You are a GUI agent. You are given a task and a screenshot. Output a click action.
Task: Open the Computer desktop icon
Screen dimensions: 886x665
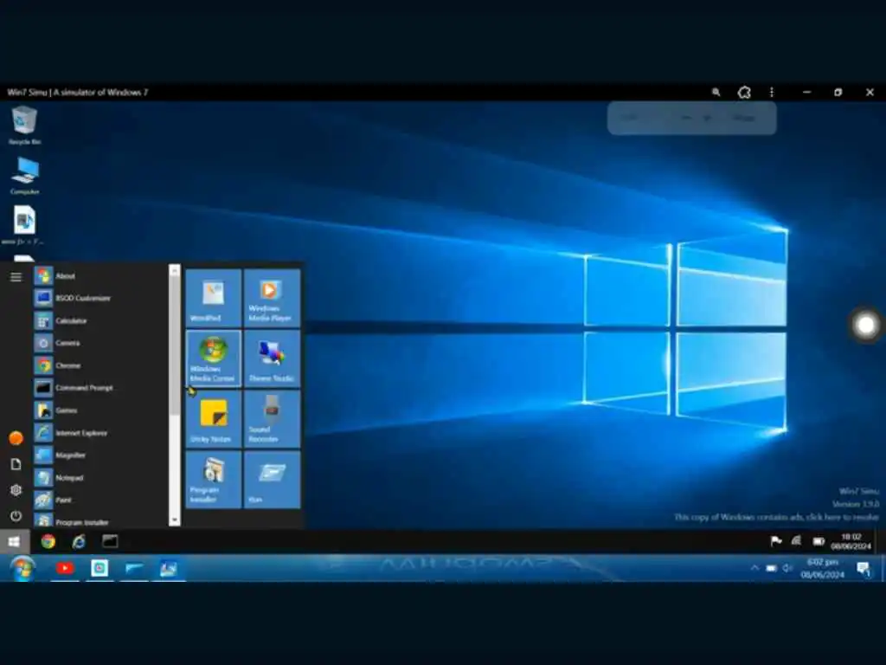[24, 176]
